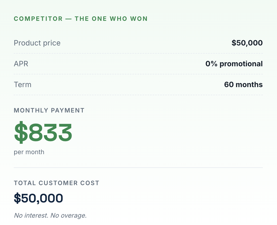Select the $50,000 total cost figure

click(38, 198)
